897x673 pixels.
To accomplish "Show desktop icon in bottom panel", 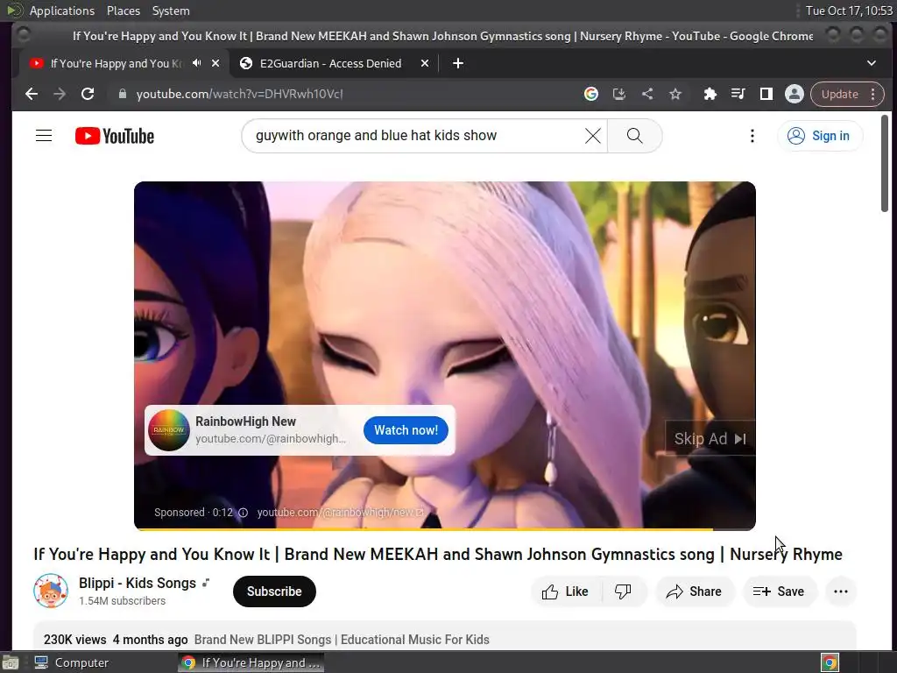I will (11, 662).
